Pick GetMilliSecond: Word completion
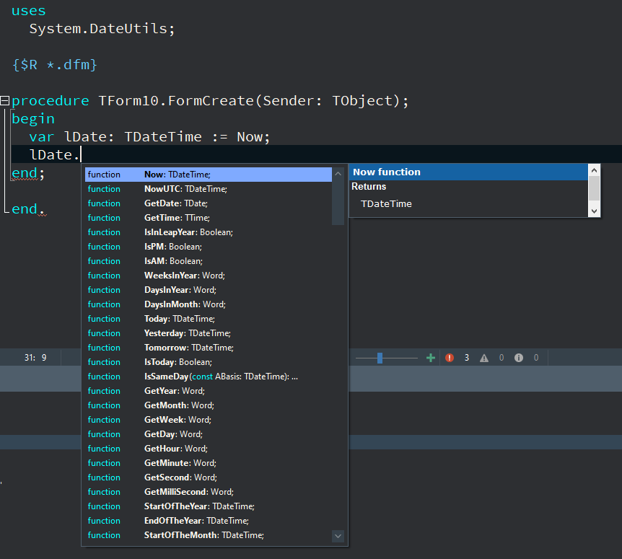 pos(209,492)
